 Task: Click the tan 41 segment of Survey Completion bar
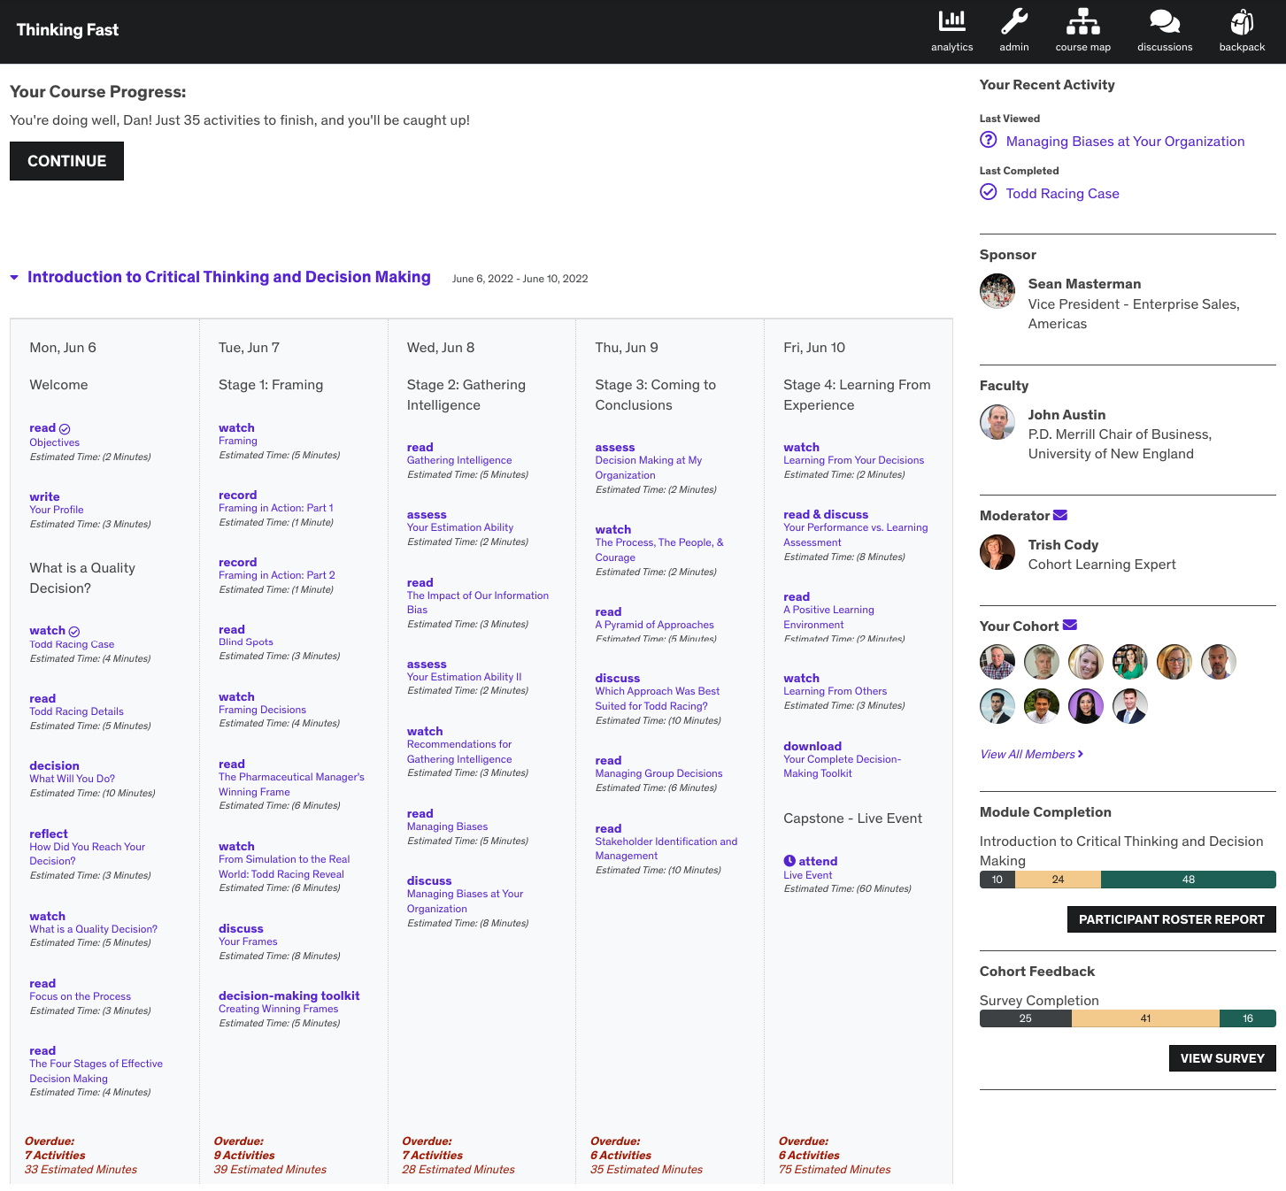point(1145,1018)
